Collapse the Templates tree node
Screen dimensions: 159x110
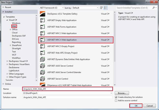pos(4,17)
